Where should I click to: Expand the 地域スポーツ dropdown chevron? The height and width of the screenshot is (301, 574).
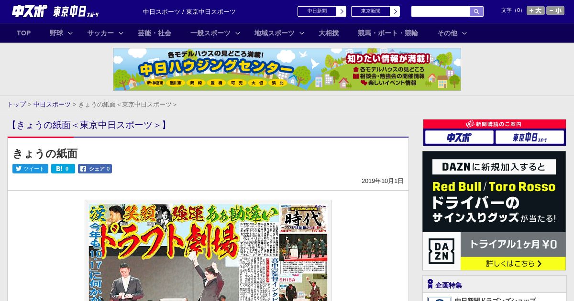[302, 33]
